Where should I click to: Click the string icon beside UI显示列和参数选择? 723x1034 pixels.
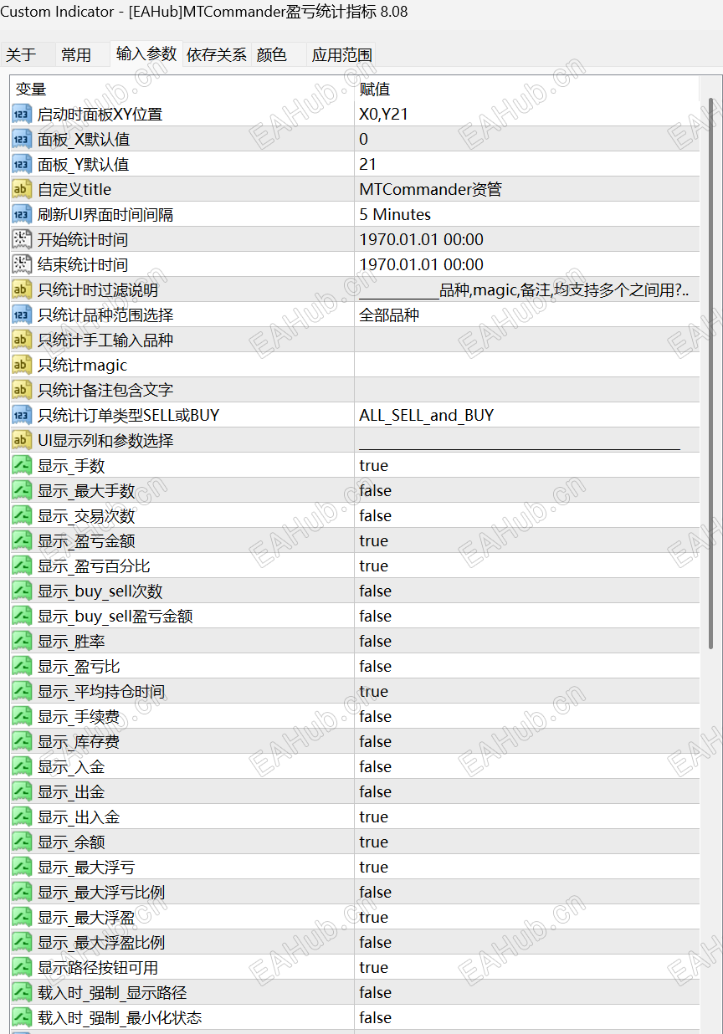click(23, 440)
